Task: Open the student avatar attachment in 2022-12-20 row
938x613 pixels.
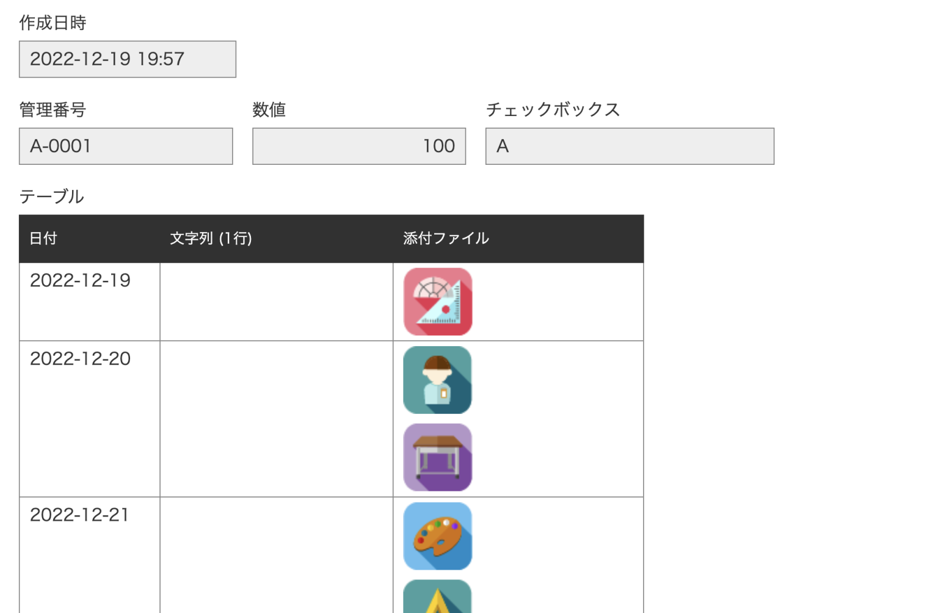Action: point(437,380)
